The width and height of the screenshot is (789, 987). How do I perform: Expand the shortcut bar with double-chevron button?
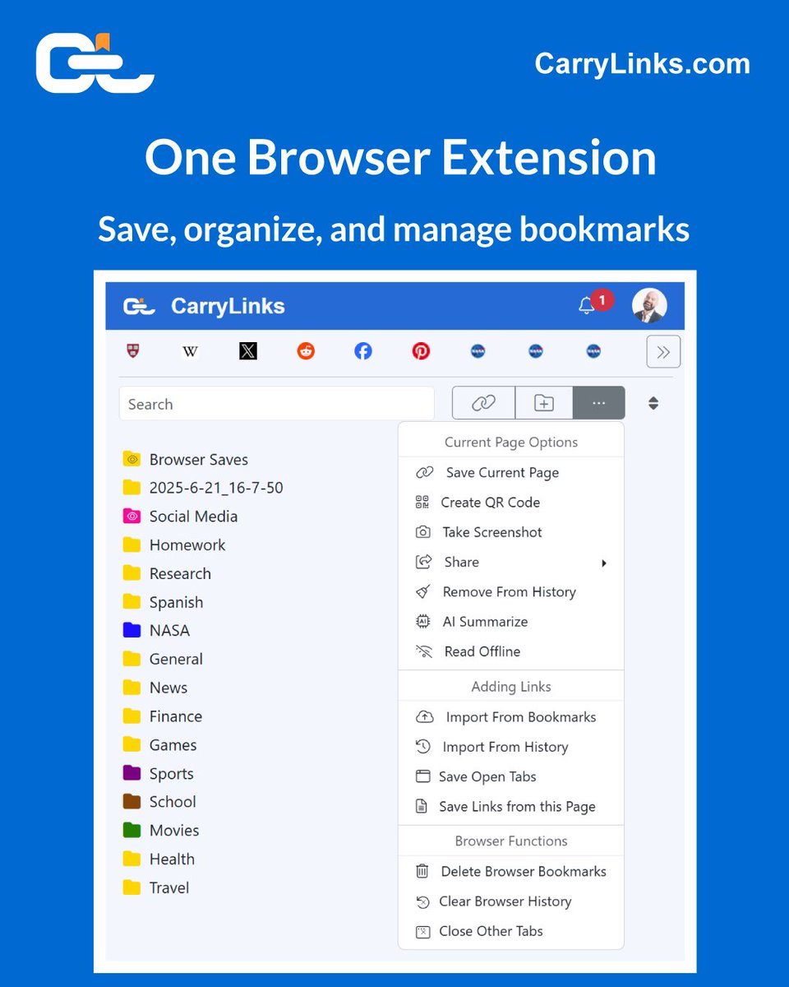coord(663,352)
